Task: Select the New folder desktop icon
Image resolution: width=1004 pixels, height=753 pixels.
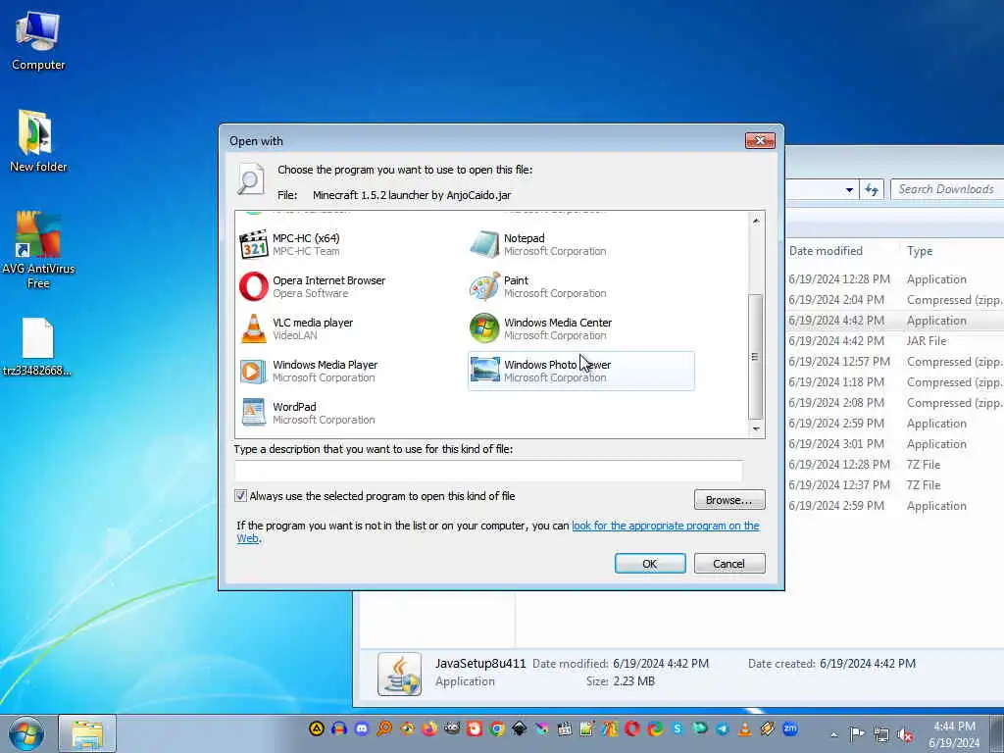Action: (38, 141)
